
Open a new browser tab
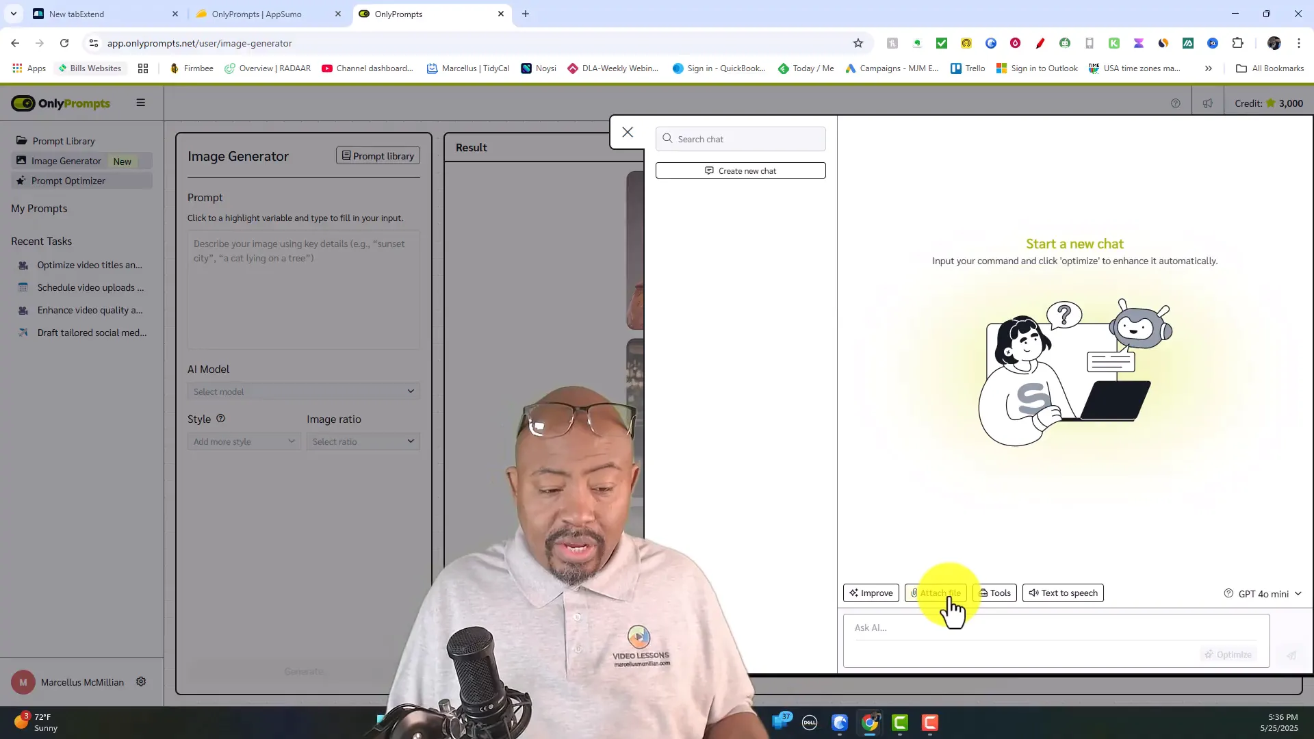point(526,14)
